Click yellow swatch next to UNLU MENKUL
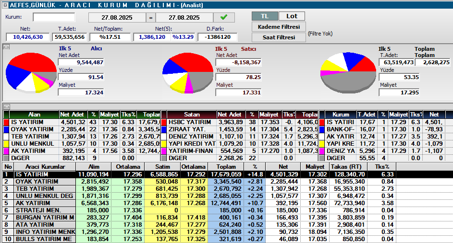 click(6, 144)
